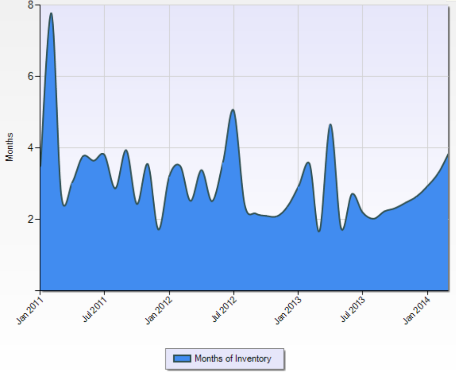Click the dip just before Jan 2012
Image resolution: width=456 pixels, height=378 pixels.
159,229
